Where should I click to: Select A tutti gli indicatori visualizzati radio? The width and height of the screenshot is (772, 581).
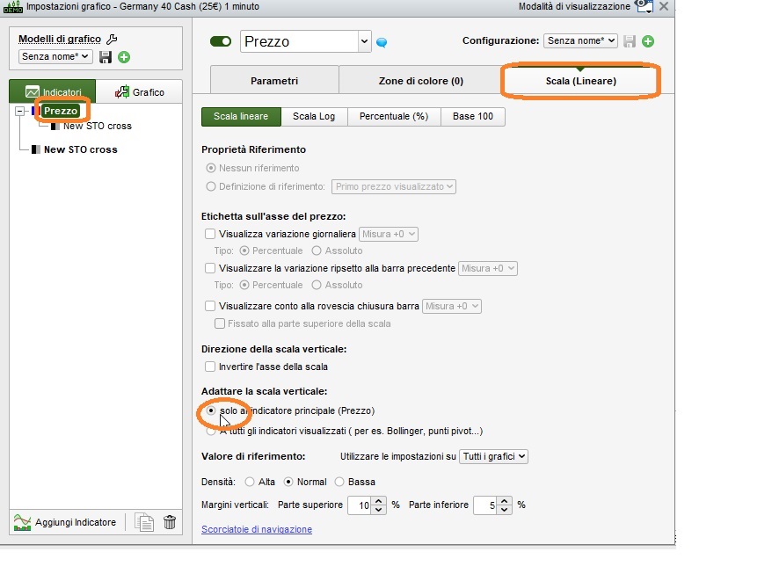click(211, 432)
